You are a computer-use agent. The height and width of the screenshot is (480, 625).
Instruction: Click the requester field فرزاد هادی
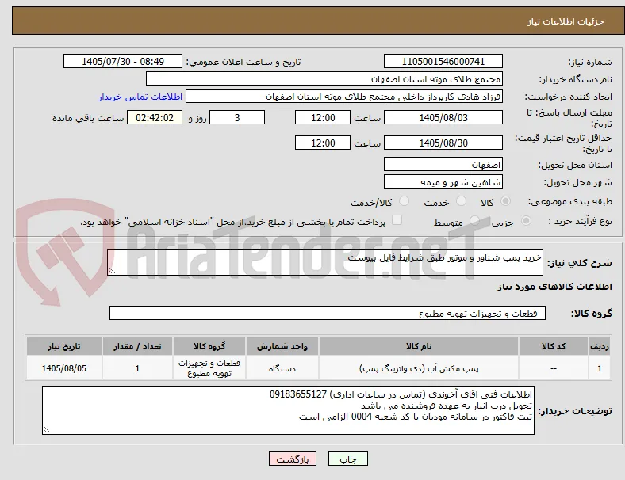pyautogui.click(x=344, y=97)
